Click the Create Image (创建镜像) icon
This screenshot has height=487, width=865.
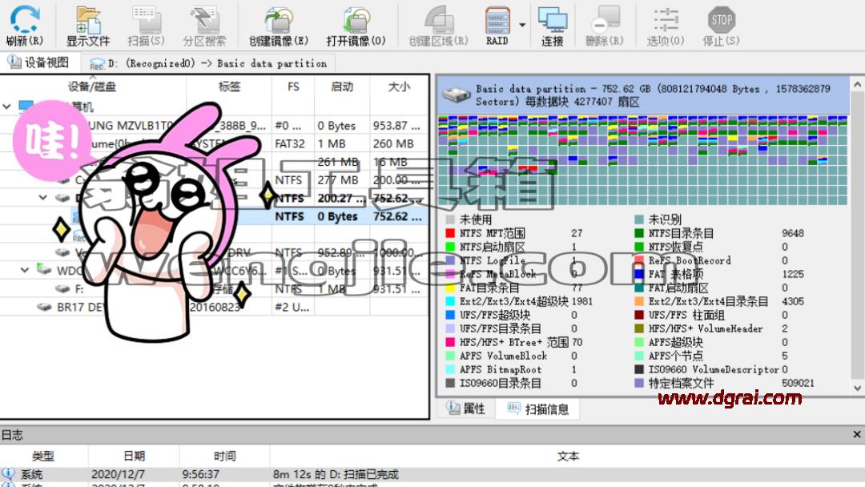[x=279, y=26]
